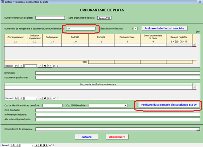This screenshot has height=147, width=203.
Task: Click the Cod SSI column header
Action: [x=75, y=37]
